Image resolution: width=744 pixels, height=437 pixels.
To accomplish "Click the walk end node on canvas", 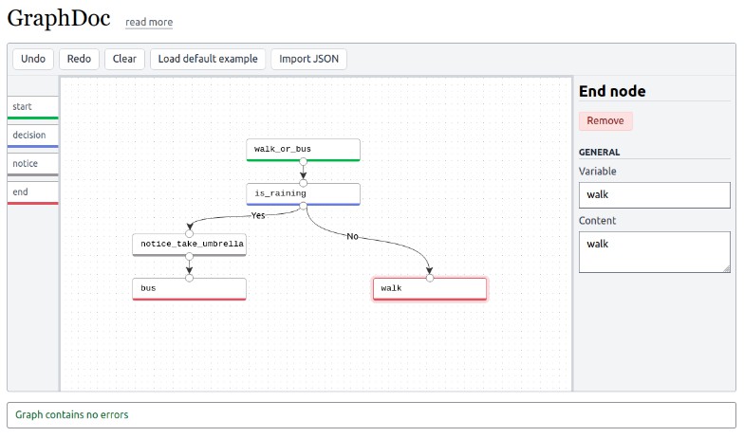I will pos(430,289).
